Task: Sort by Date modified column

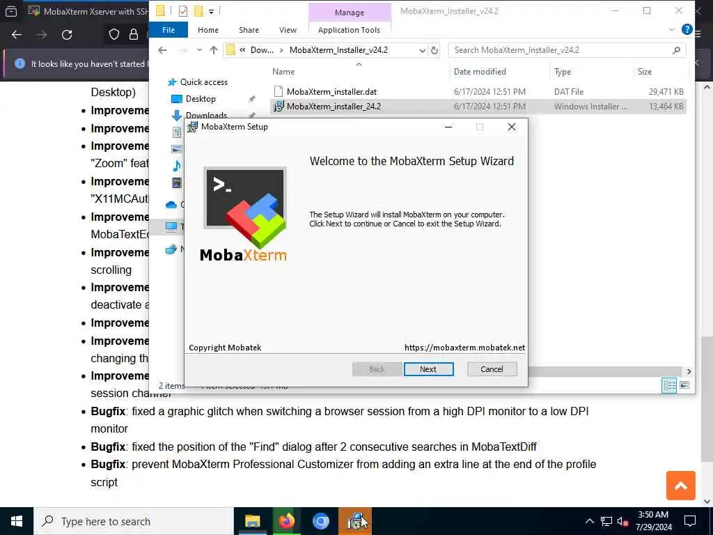Action: (x=480, y=72)
